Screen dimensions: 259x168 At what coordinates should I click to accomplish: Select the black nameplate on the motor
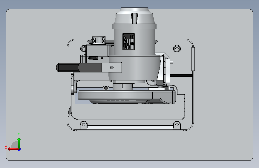(129, 42)
